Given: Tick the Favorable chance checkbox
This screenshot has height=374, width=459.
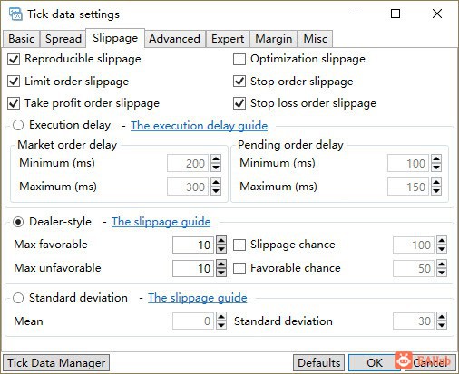Looking at the screenshot, I should 239,268.
